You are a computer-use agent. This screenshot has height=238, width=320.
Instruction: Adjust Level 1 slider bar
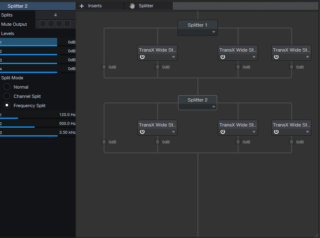pyautogui.click(x=29, y=42)
